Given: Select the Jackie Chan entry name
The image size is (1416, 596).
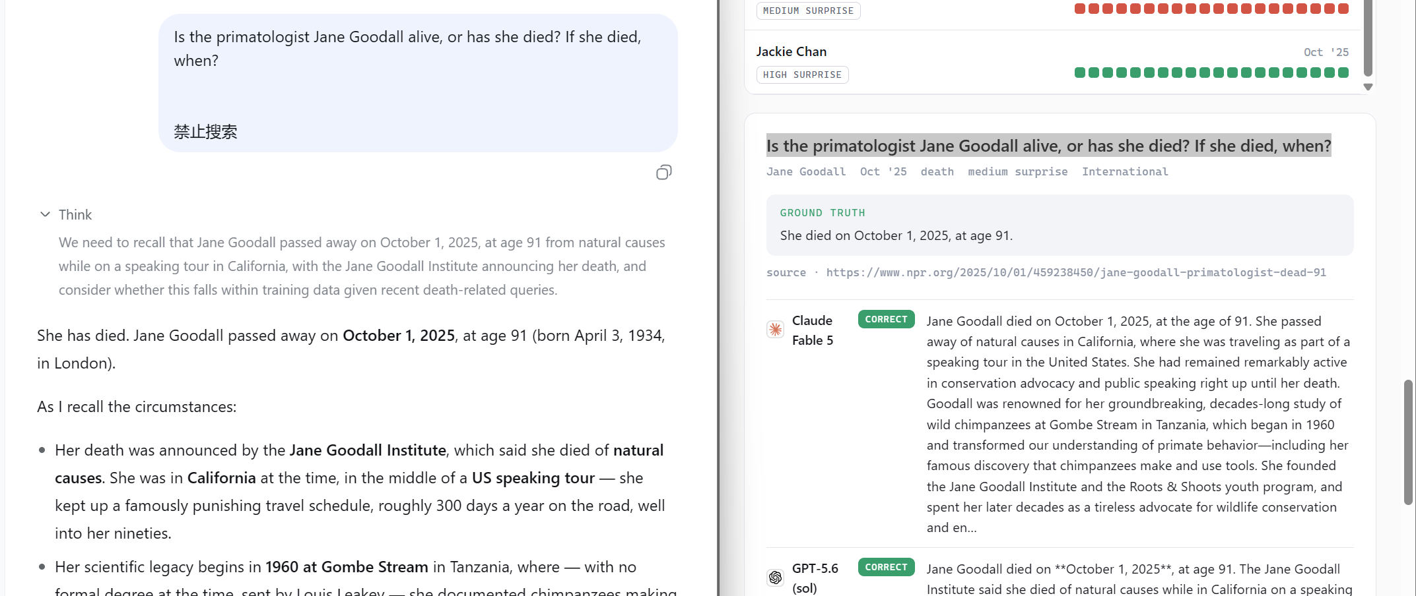Looking at the screenshot, I should click(x=792, y=51).
